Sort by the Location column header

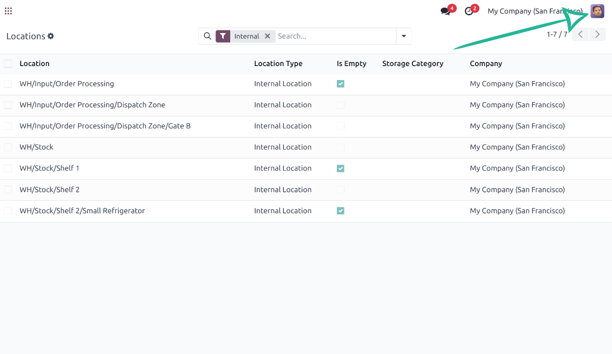click(35, 64)
